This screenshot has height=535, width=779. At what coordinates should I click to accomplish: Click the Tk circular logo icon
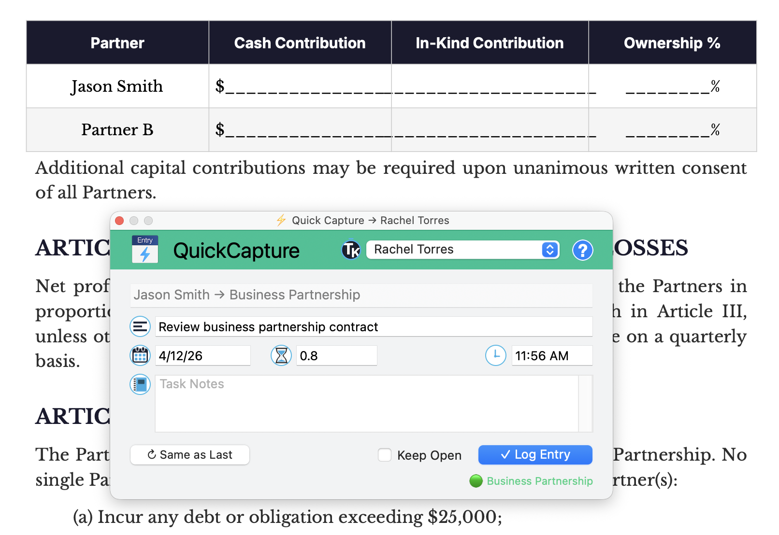tap(351, 250)
